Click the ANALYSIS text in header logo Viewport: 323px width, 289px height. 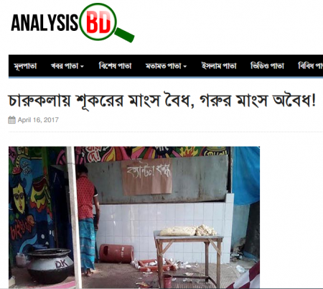(x=45, y=23)
